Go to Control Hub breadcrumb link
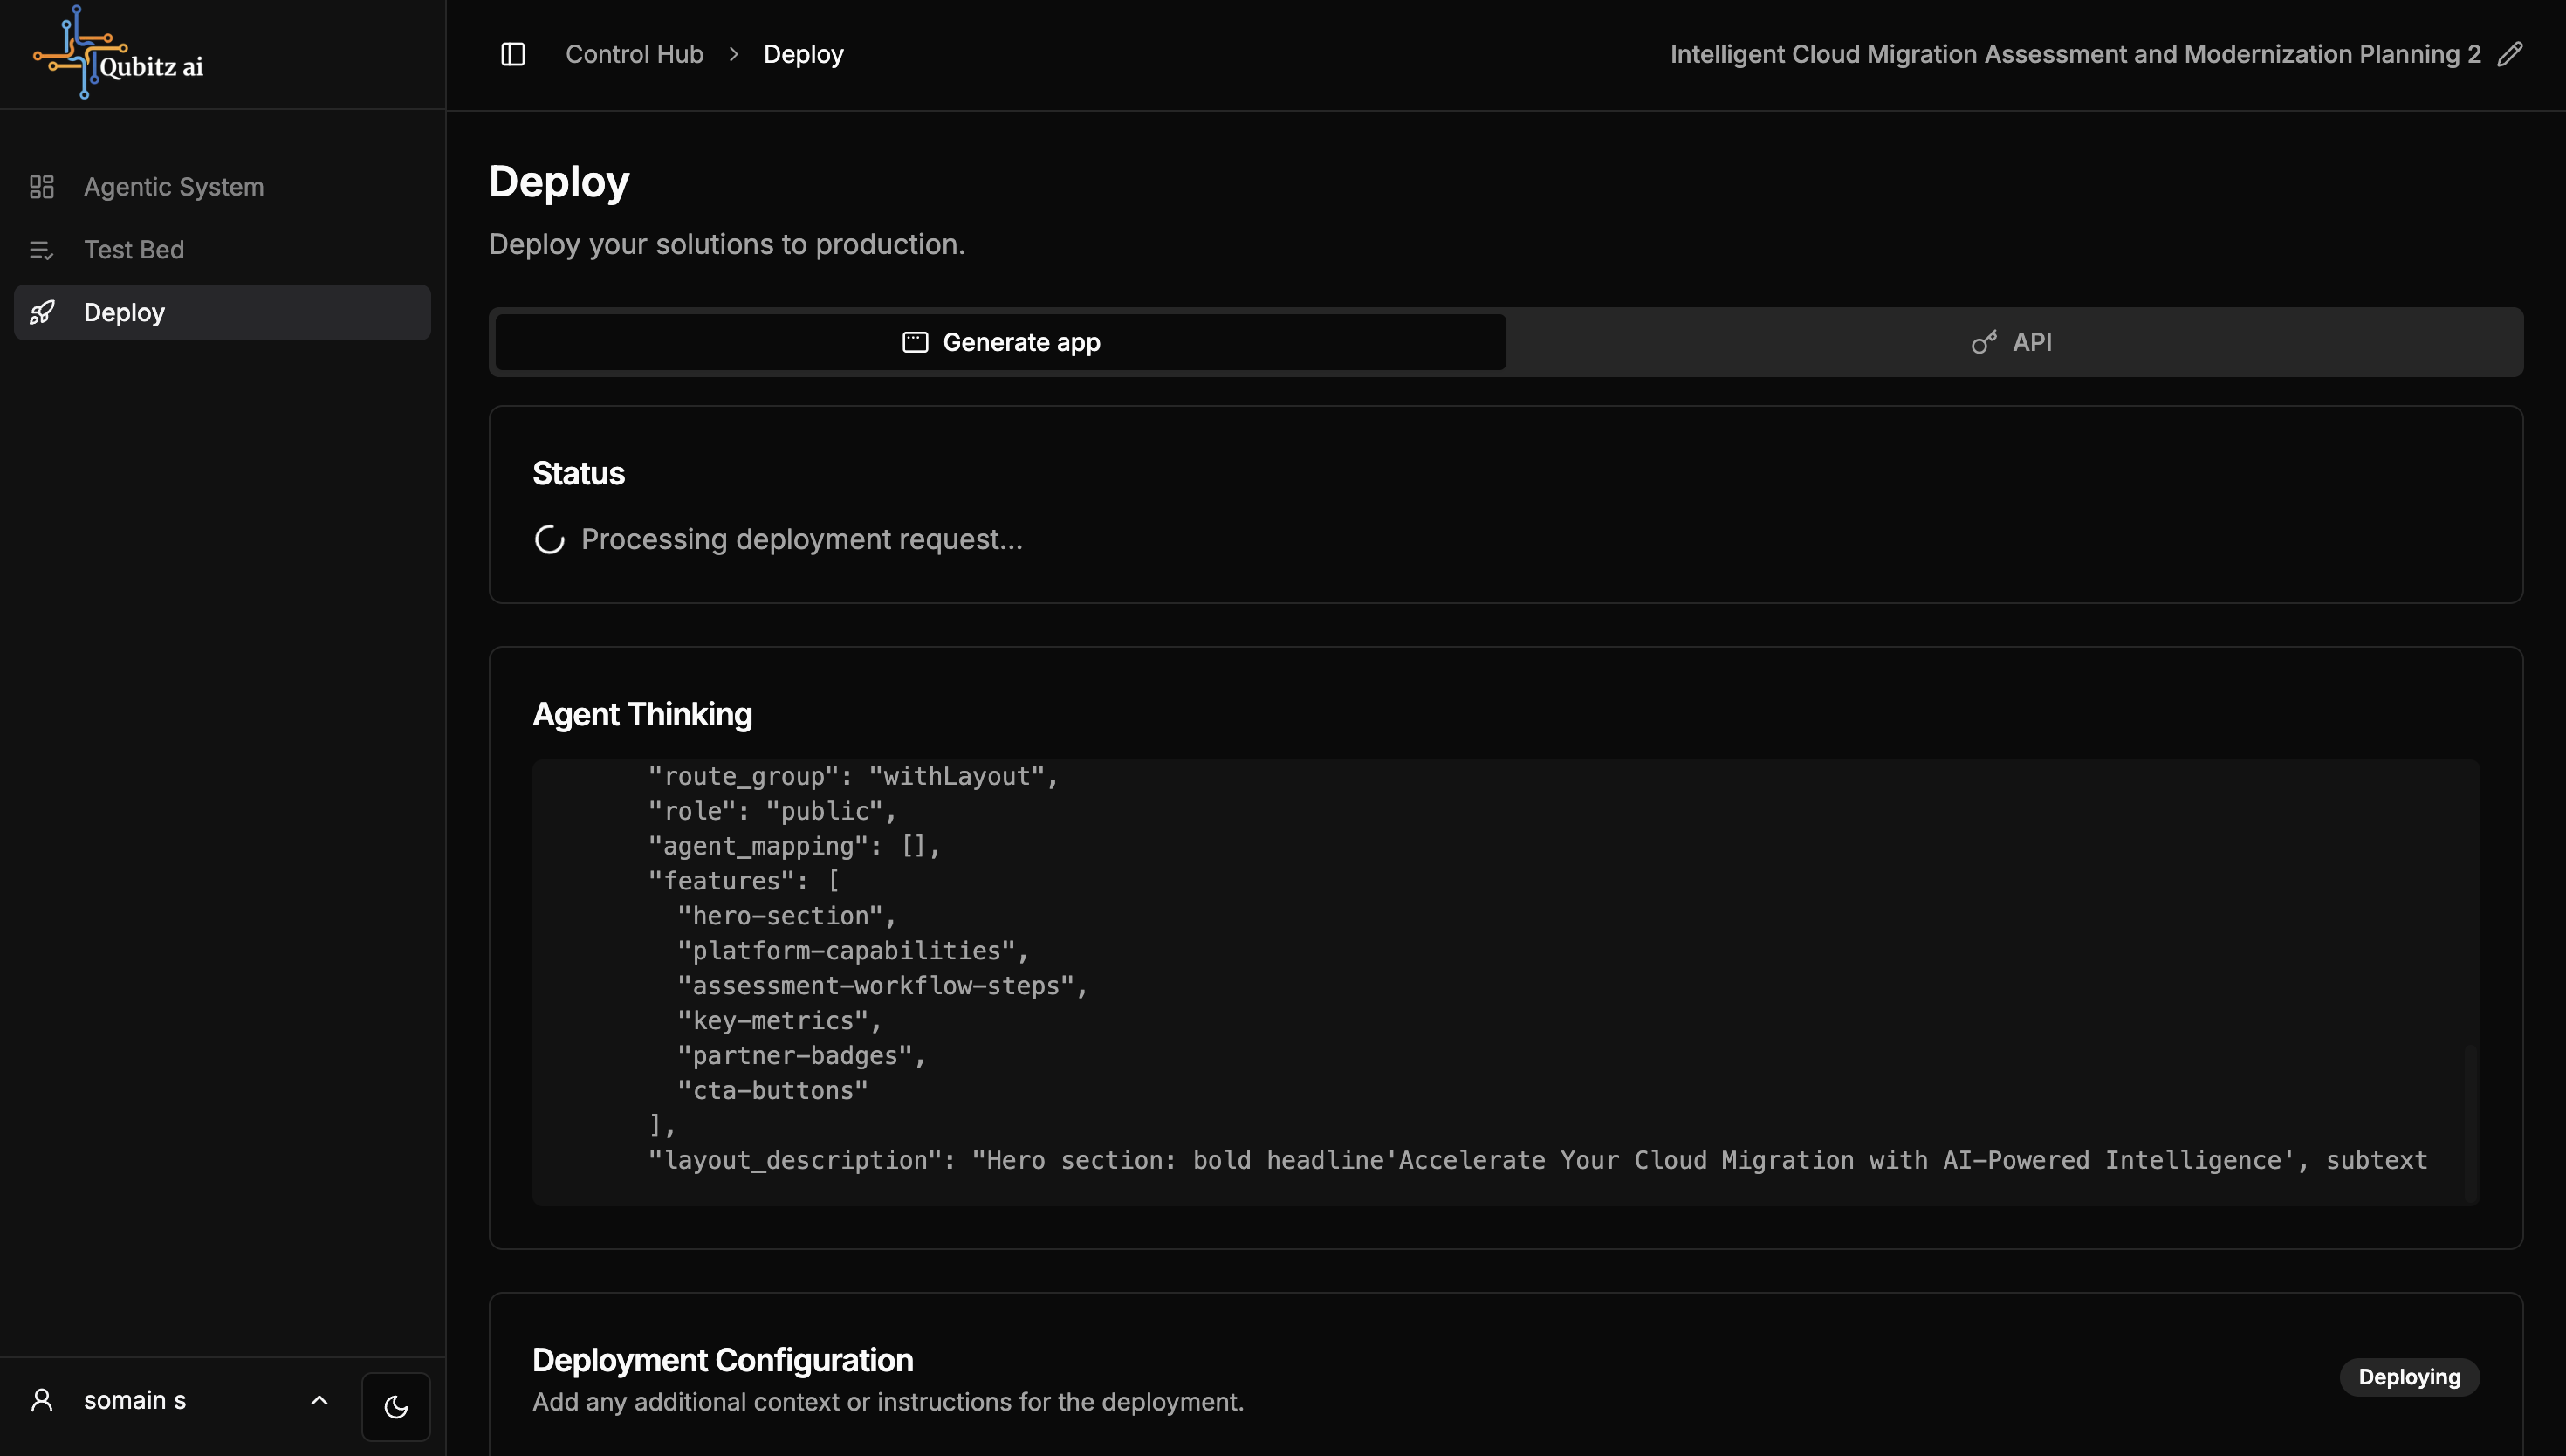 click(634, 54)
